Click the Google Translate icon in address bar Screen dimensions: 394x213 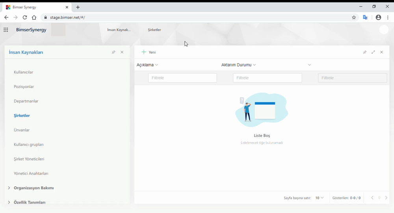coord(365,17)
